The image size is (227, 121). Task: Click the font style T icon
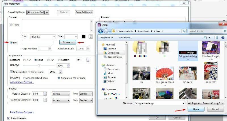(x=91, y=37)
